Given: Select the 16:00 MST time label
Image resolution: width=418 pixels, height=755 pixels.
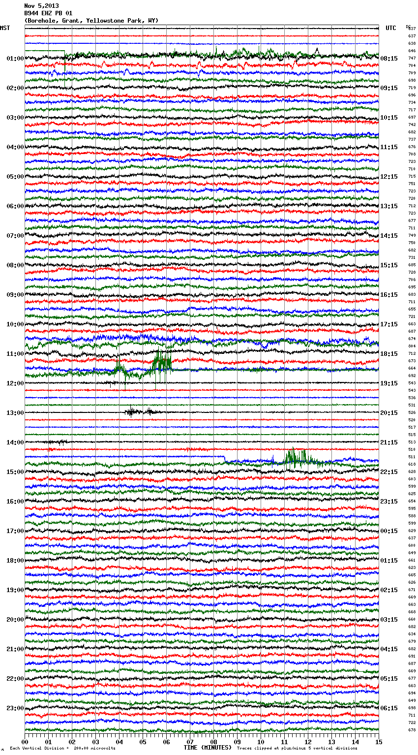Looking at the screenshot, I should (x=15, y=502).
